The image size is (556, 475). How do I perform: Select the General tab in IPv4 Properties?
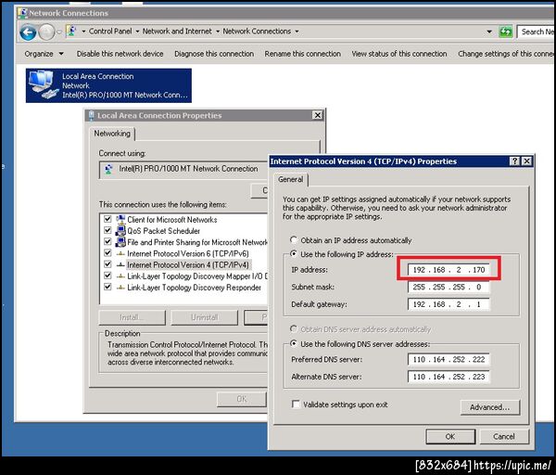click(290, 179)
